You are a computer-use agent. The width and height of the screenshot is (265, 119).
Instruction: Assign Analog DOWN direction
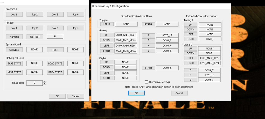pos(107,40)
